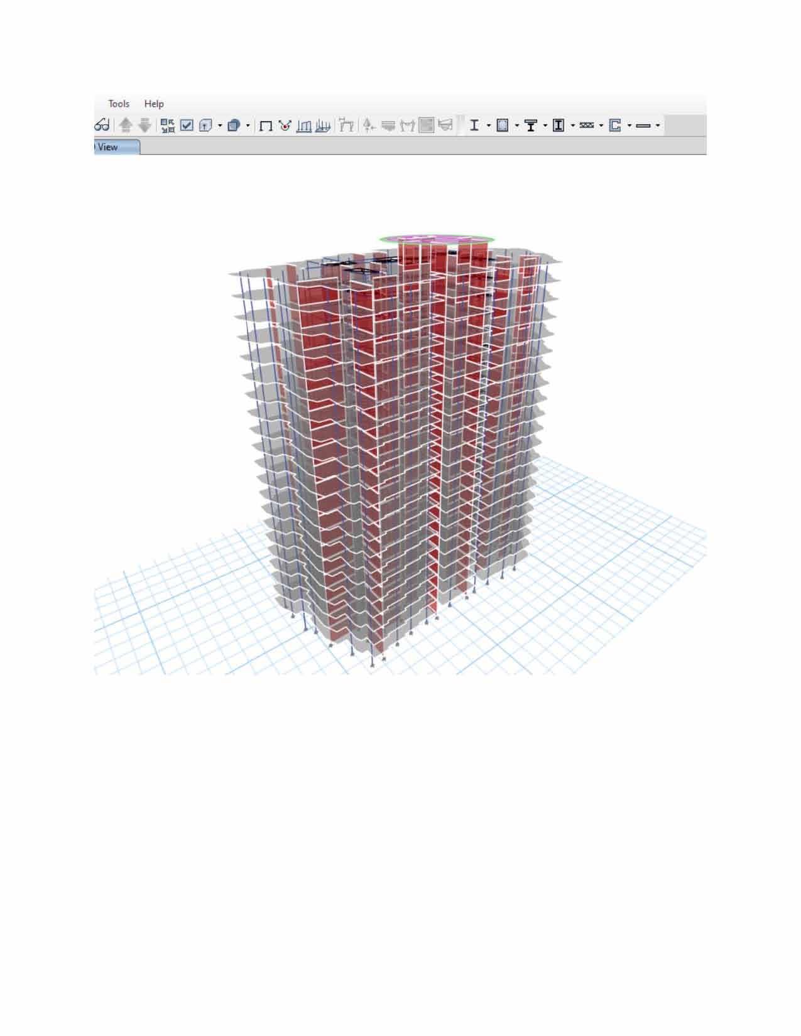801x1036 pixels.
Task: Select shear wall C-shape design icon
Action: pos(615,126)
